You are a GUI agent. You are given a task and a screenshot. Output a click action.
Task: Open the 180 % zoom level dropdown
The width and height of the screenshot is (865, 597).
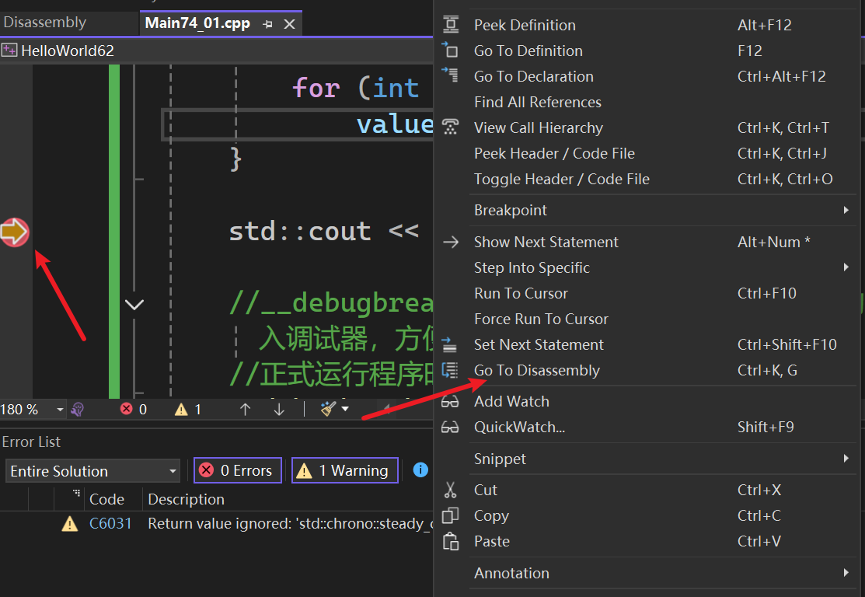[59, 410]
